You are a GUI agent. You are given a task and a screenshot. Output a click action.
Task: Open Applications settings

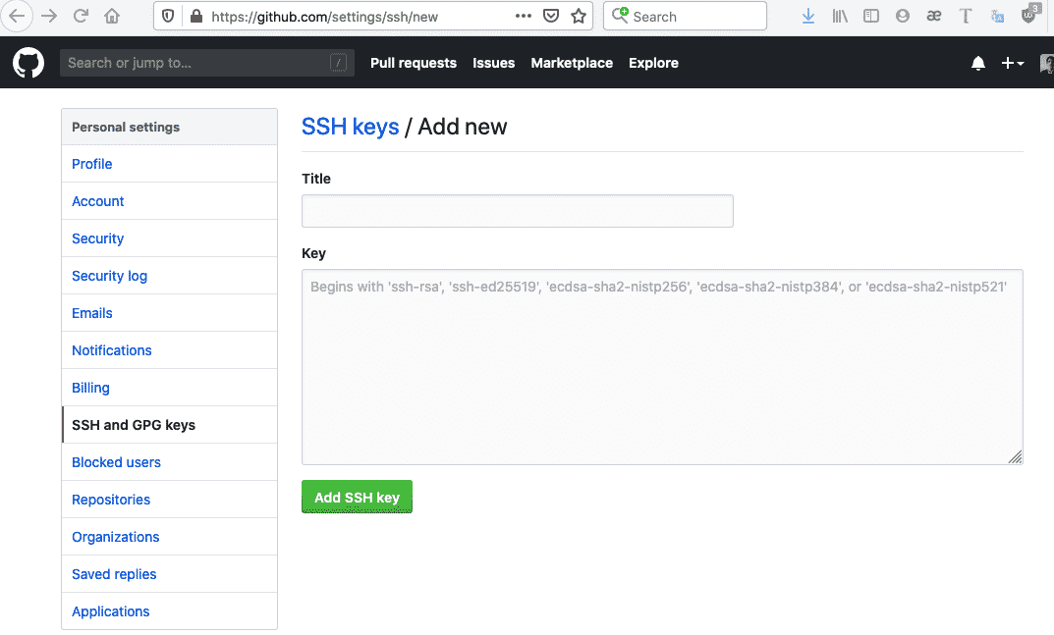pyautogui.click(x=169, y=611)
